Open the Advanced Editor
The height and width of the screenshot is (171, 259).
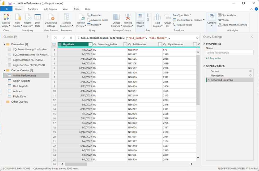(x=97, y=20)
